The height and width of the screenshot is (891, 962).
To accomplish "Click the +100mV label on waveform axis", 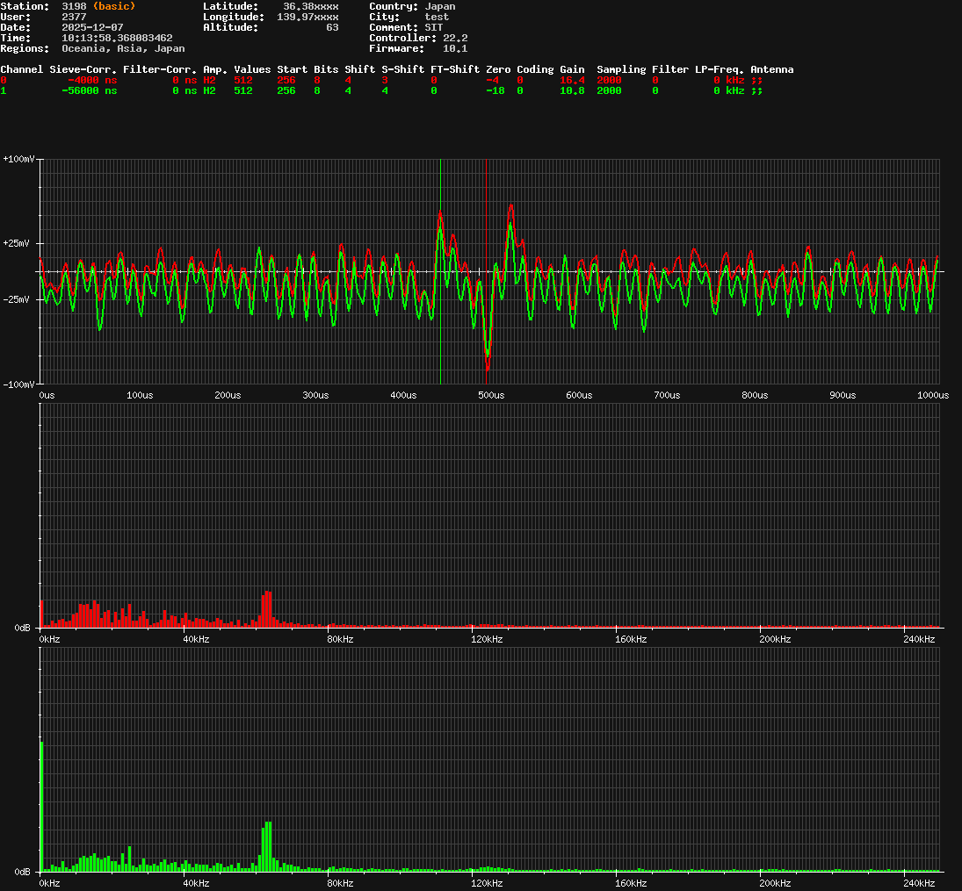I will tap(18, 160).
